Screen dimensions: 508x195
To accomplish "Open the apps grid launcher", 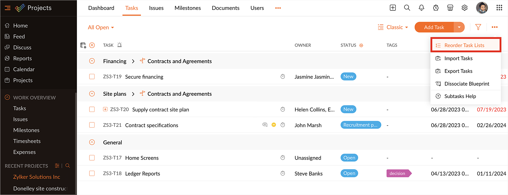I will pyautogui.click(x=499, y=8).
